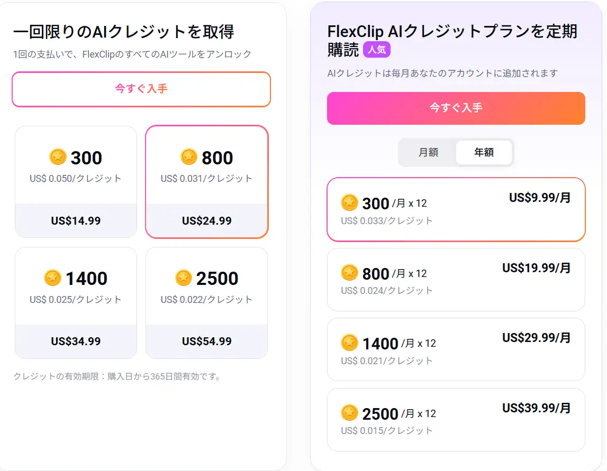
Task: Select the US$19.99/月 subscription plan
Action: coord(456,280)
